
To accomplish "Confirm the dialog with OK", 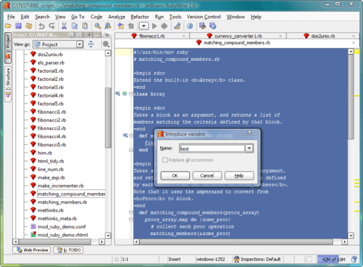I will coord(175,176).
